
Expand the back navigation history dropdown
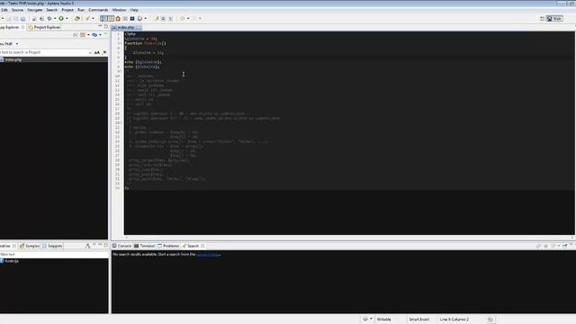pos(188,18)
